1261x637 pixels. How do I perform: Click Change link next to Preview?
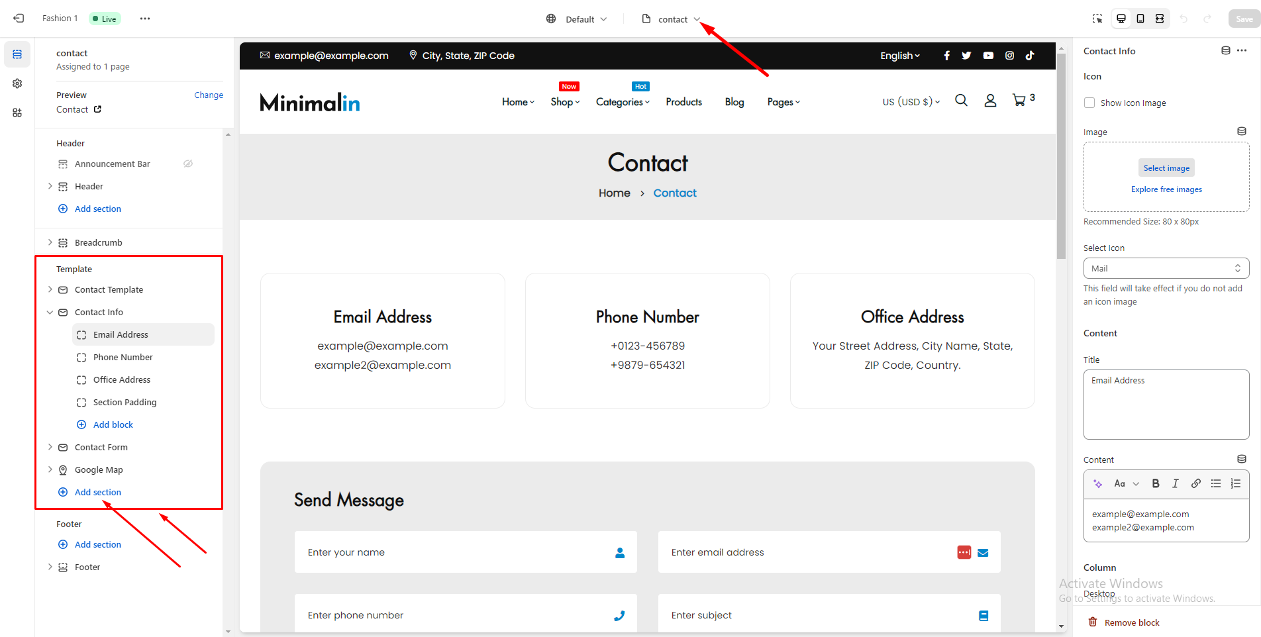click(209, 95)
